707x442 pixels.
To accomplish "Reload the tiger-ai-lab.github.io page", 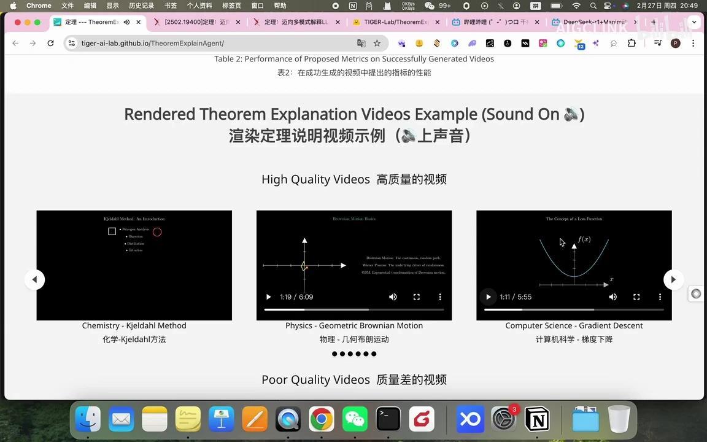I will pos(50,43).
